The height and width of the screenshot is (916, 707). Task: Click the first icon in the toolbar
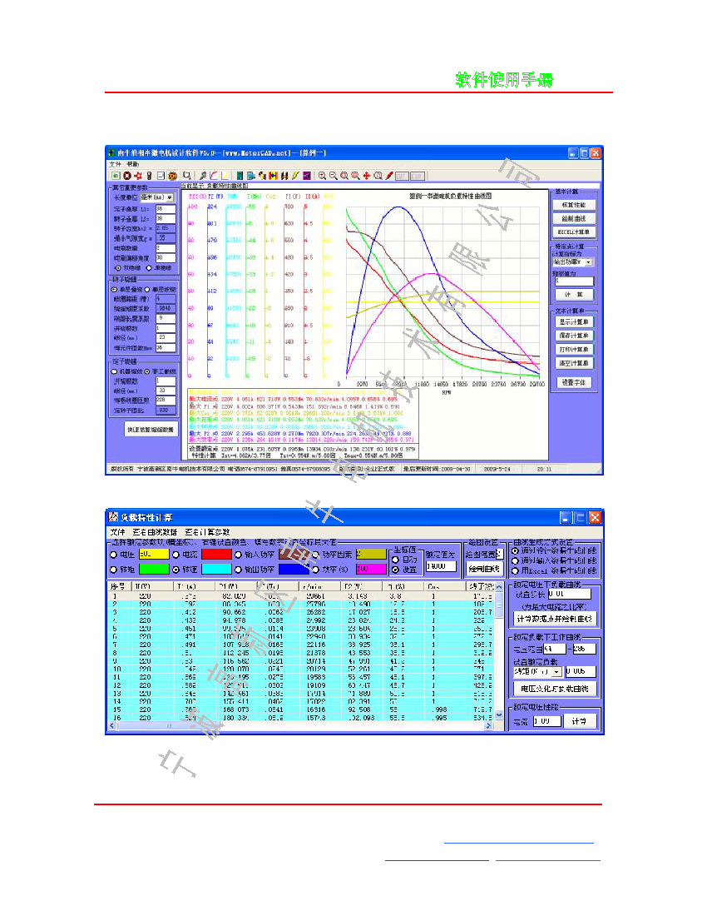coord(115,176)
